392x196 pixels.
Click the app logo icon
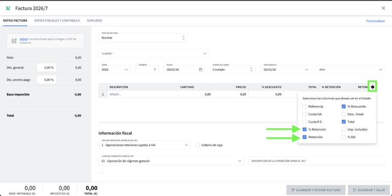(8, 8)
